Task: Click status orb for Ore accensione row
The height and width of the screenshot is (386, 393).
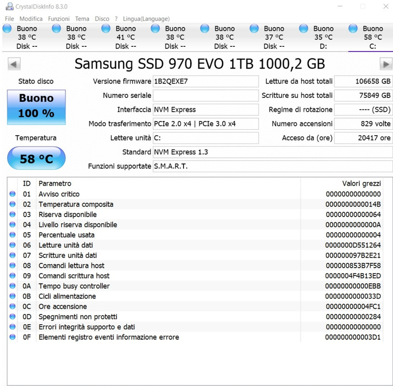Action: 13,306
